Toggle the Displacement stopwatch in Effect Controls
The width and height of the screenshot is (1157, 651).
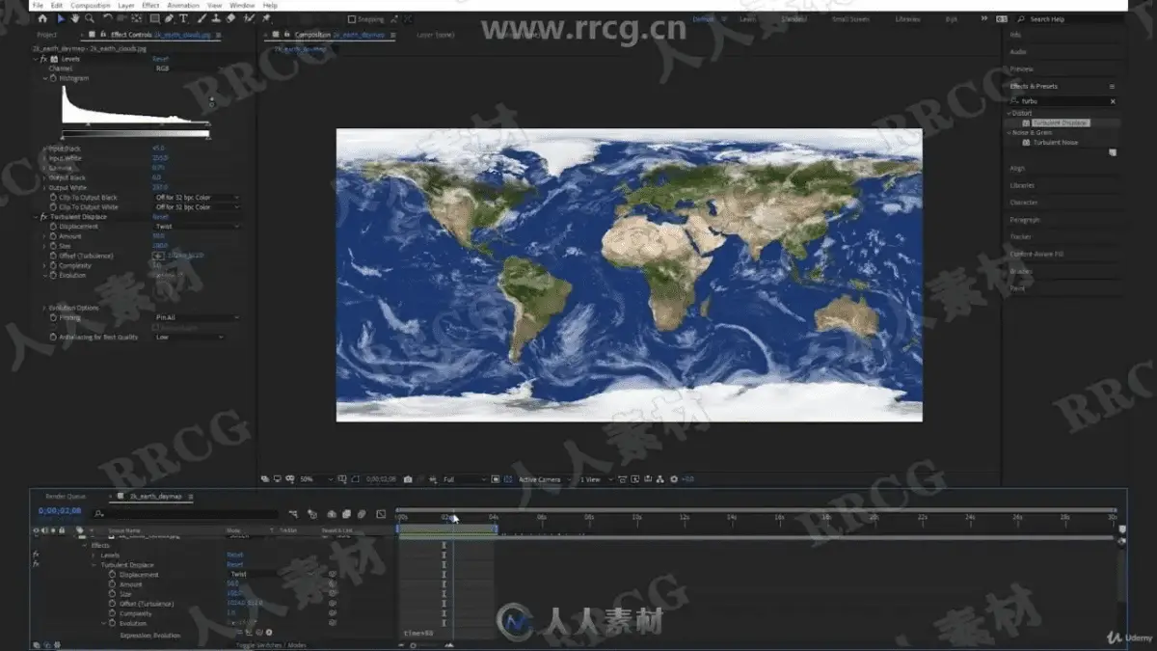point(53,227)
